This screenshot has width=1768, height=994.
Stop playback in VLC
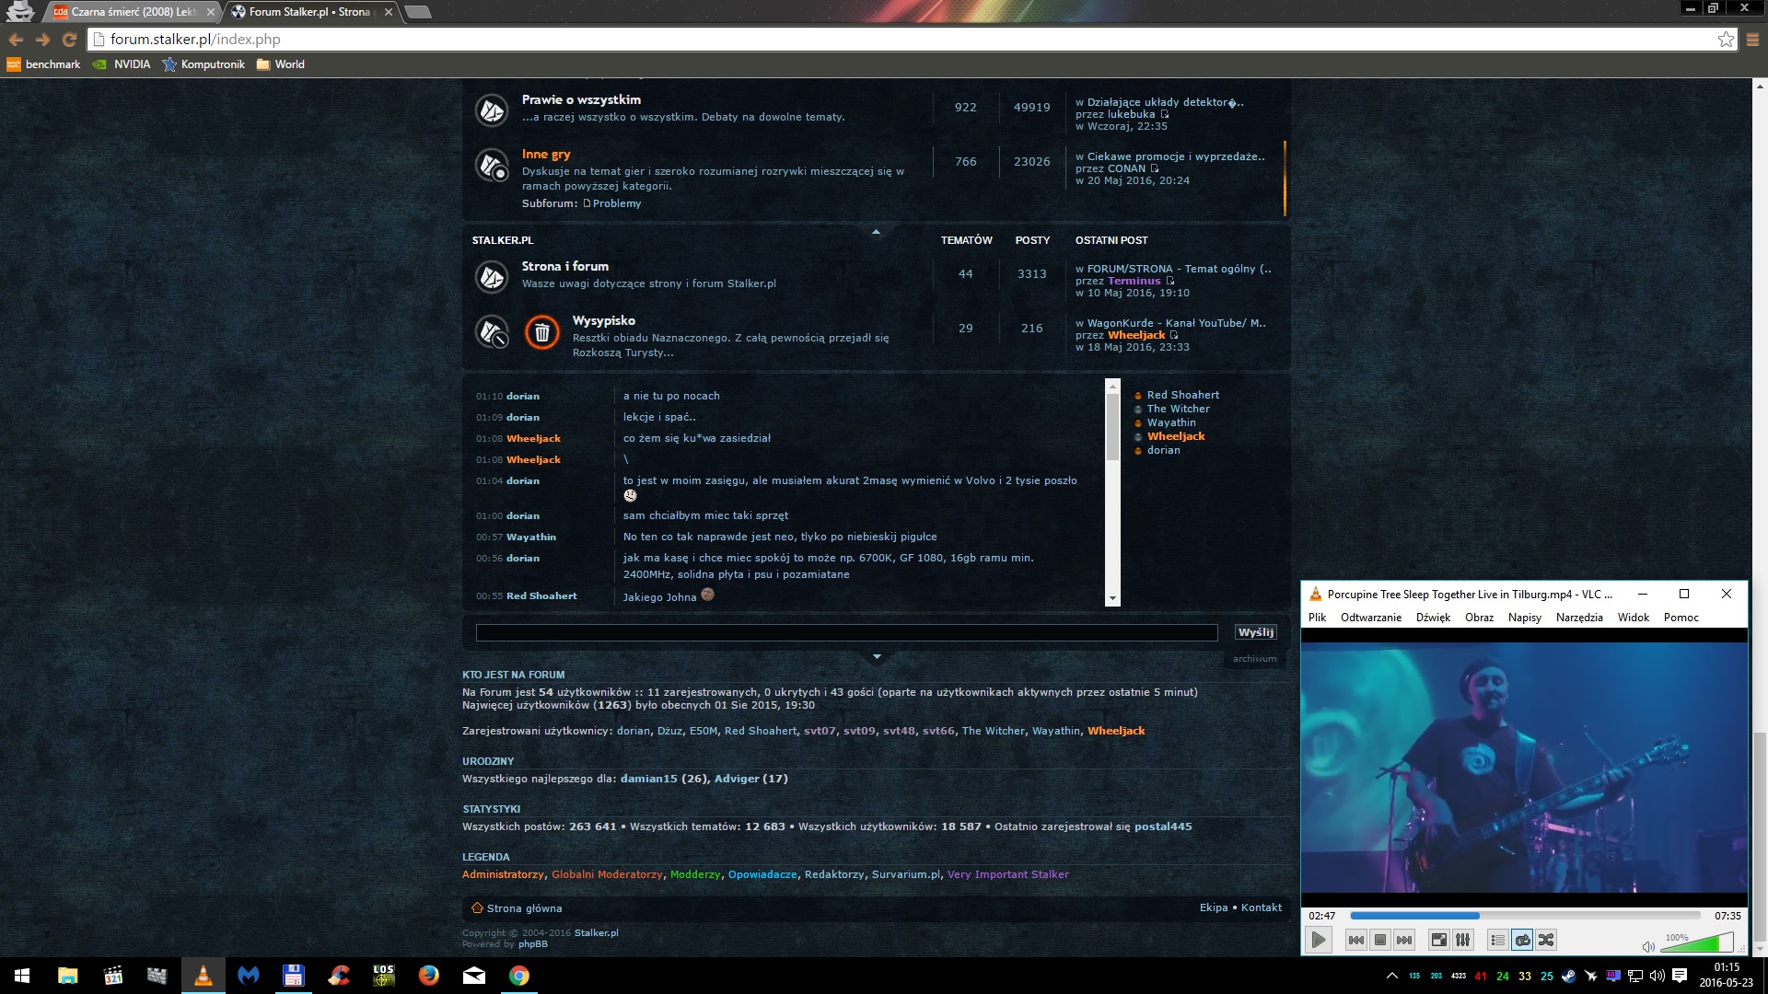1379,940
